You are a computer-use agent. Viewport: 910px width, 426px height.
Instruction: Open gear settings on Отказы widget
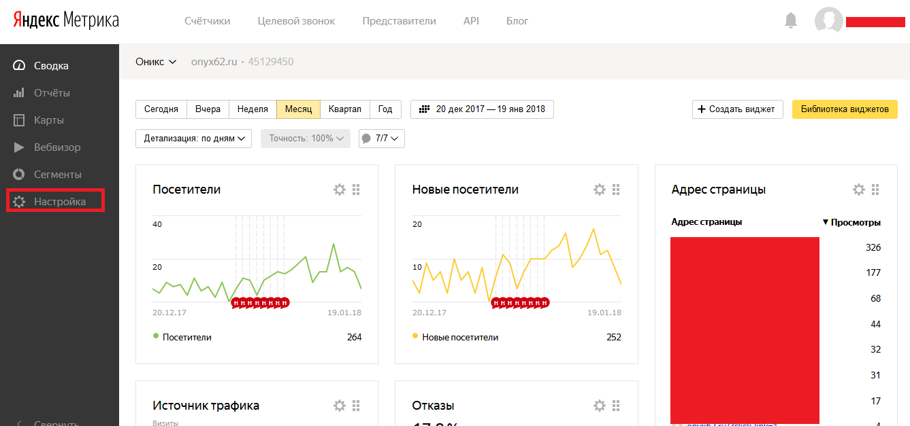pyautogui.click(x=599, y=406)
